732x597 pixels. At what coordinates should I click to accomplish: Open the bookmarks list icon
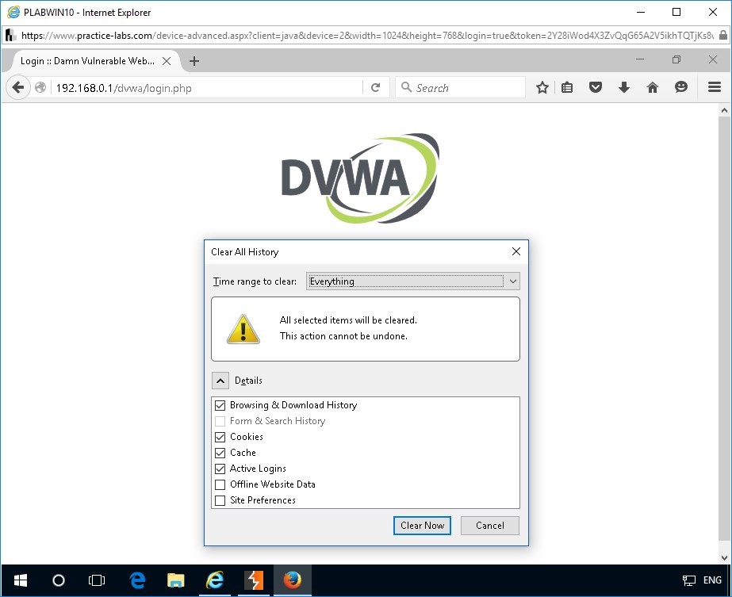click(x=567, y=88)
